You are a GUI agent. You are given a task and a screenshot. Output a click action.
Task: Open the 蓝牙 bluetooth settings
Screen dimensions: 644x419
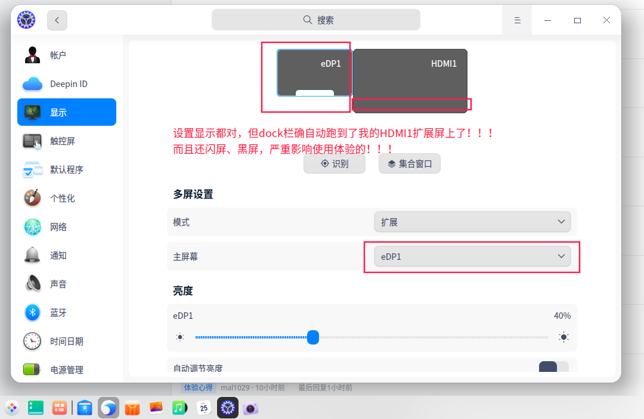pyautogui.click(x=67, y=313)
